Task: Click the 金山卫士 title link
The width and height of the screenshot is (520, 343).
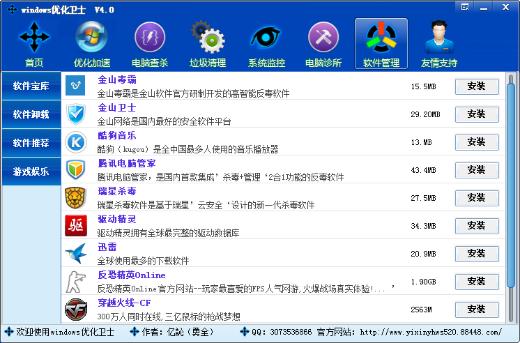Action: [x=117, y=107]
